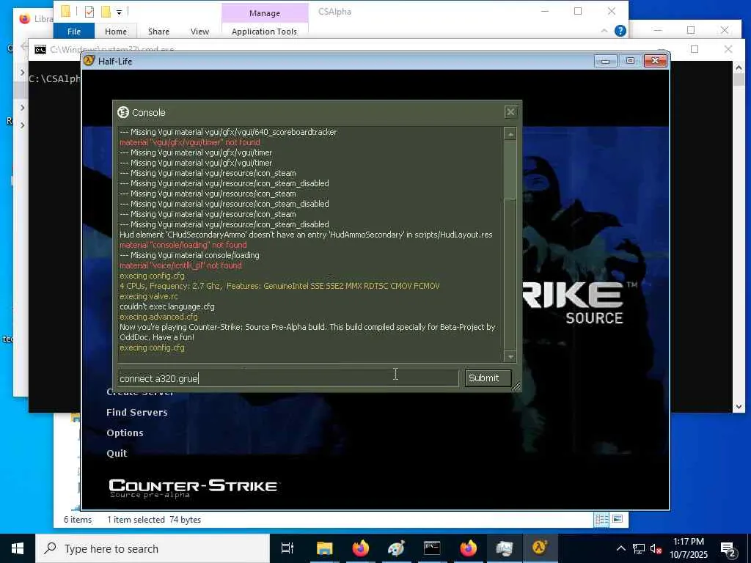The width and height of the screenshot is (751, 563).
Task: Open File Explorer from the taskbar
Action: pyautogui.click(x=324, y=548)
